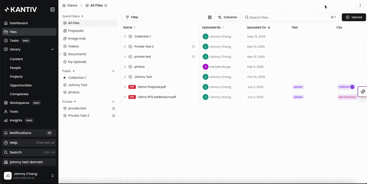Click the lock icon on Private Test 2 row
The image size is (367, 184).
pos(193,47)
